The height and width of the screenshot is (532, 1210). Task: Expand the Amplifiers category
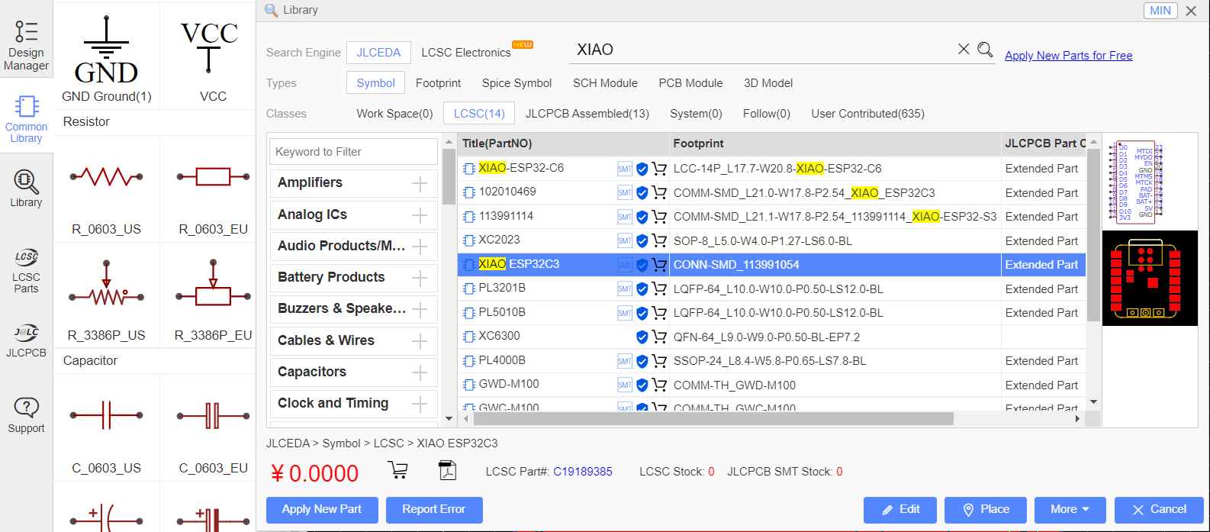[x=420, y=183]
